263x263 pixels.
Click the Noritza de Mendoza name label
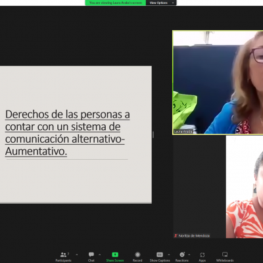(194, 236)
